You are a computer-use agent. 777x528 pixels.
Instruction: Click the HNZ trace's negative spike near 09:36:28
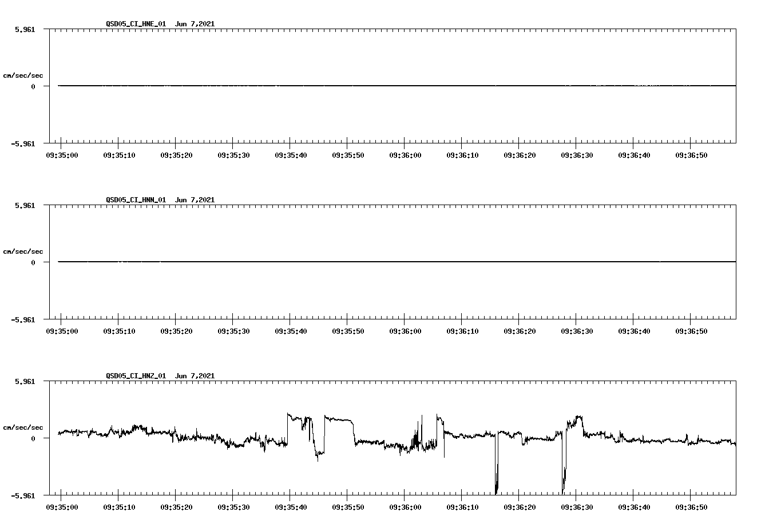click(564, 463)
